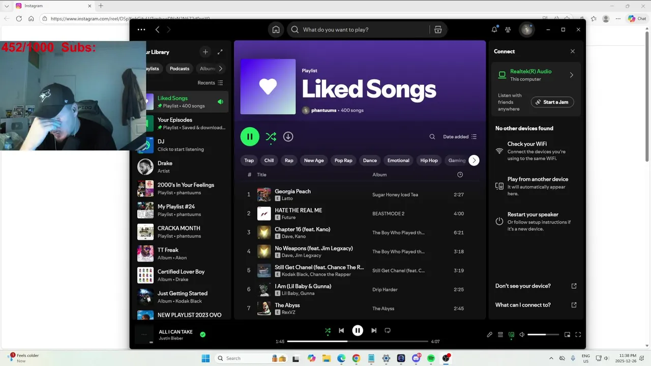This screenshot has height=366, width=651.
Task: Expand Your Library to full view
Action: [220, 52]
